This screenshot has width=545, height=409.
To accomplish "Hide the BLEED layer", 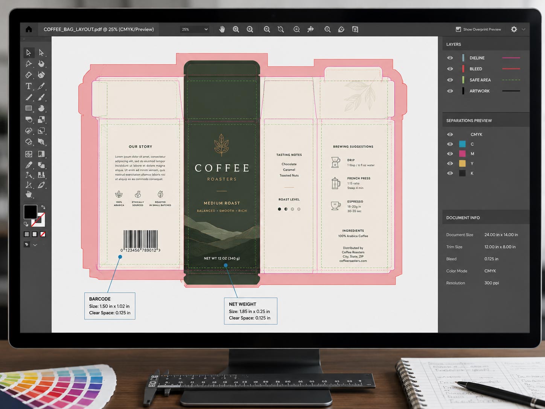I will (x=450, y=69).
